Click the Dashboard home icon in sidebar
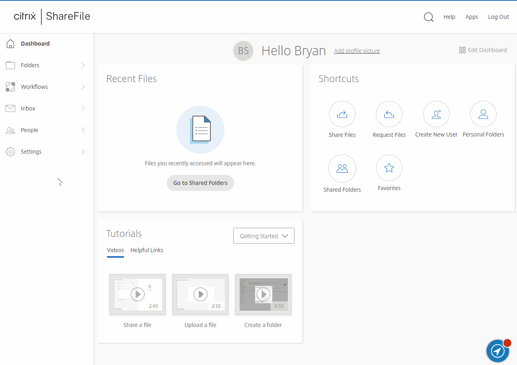The height and width of the screenshot is (365, 517). [10, 43]
